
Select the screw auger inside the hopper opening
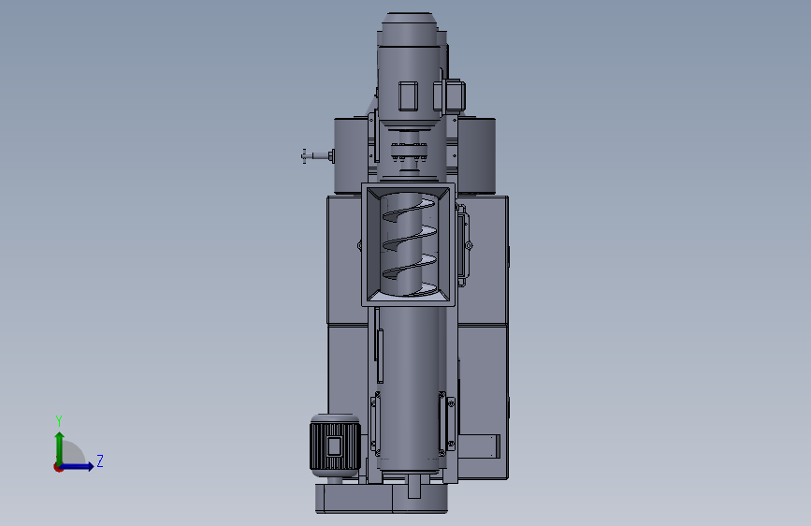click(409, 244)
